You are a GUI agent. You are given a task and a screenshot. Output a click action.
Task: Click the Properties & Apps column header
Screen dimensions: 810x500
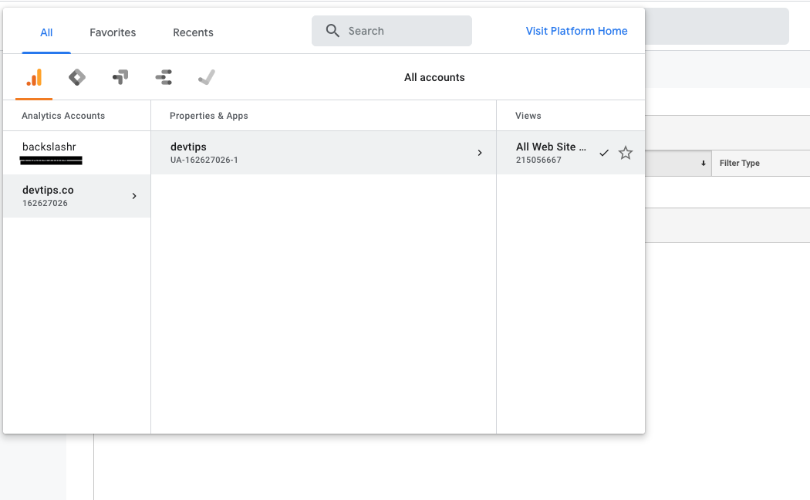(209, 116)
